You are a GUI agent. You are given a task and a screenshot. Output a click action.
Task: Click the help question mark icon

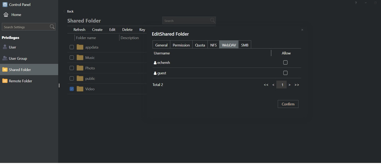(356, 3)
